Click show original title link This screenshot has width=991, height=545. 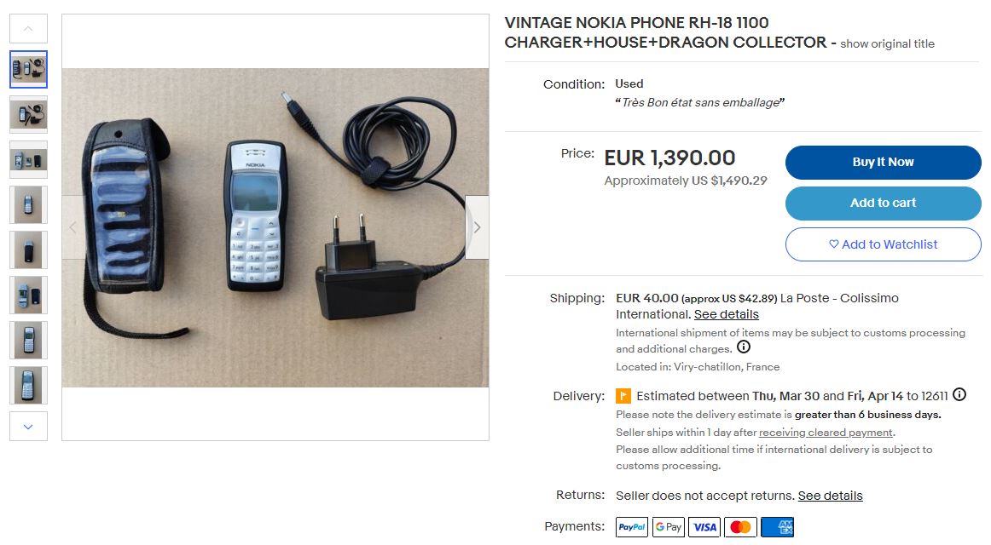pyautogui.click(x=887, y=43)
